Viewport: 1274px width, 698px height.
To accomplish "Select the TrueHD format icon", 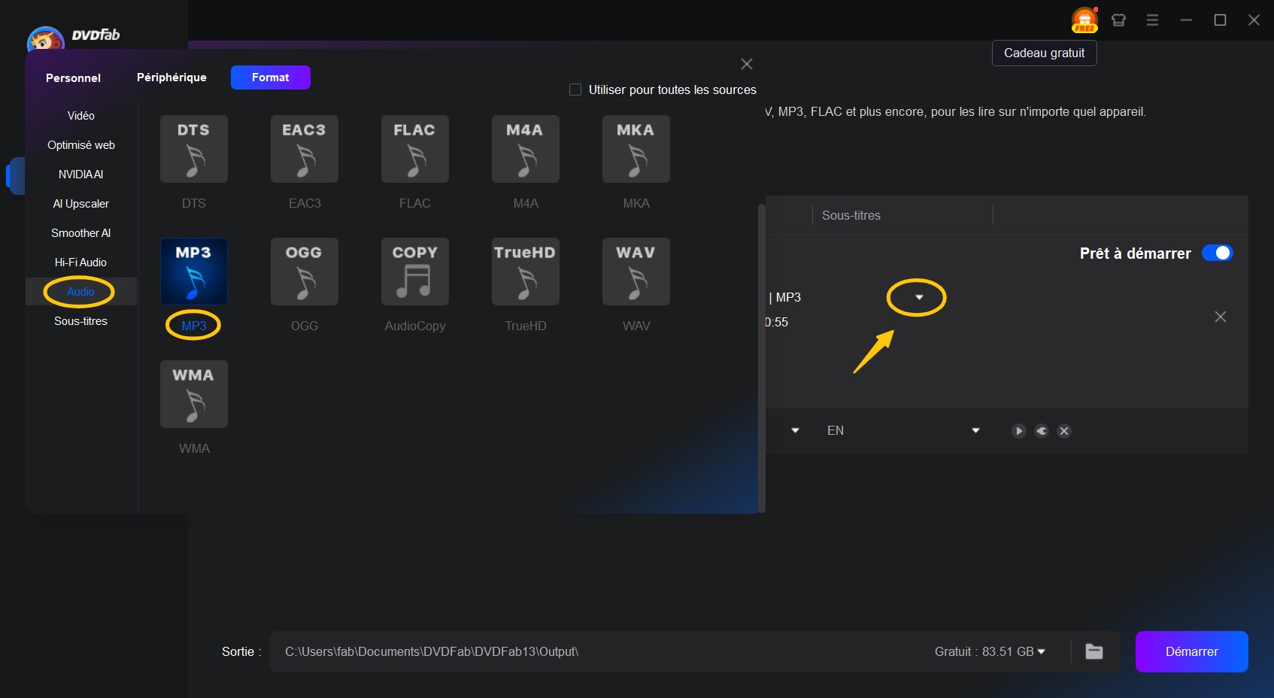I will [526, 272].
